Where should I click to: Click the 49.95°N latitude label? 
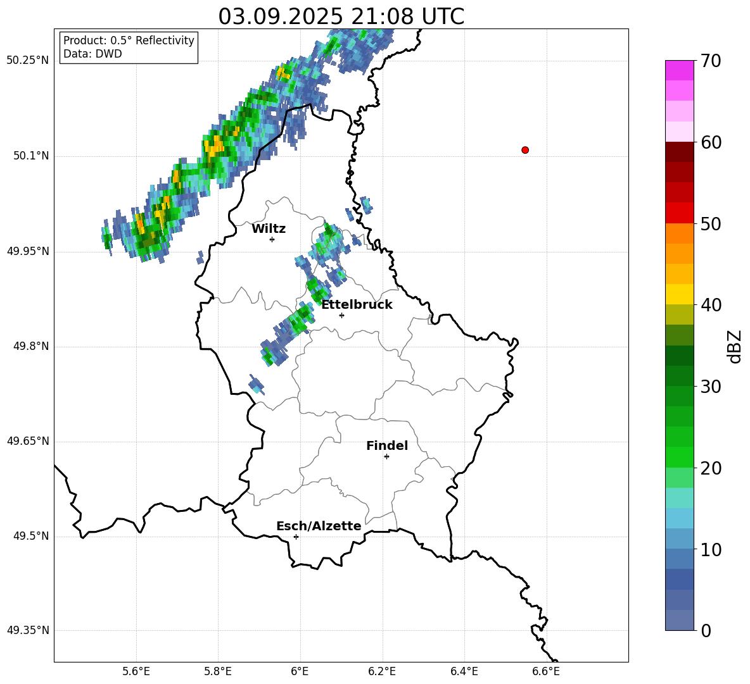pyautogui.click(x=28, y=251)
